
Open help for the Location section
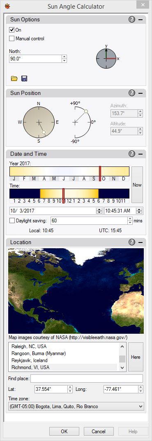(x=131, y=242)
